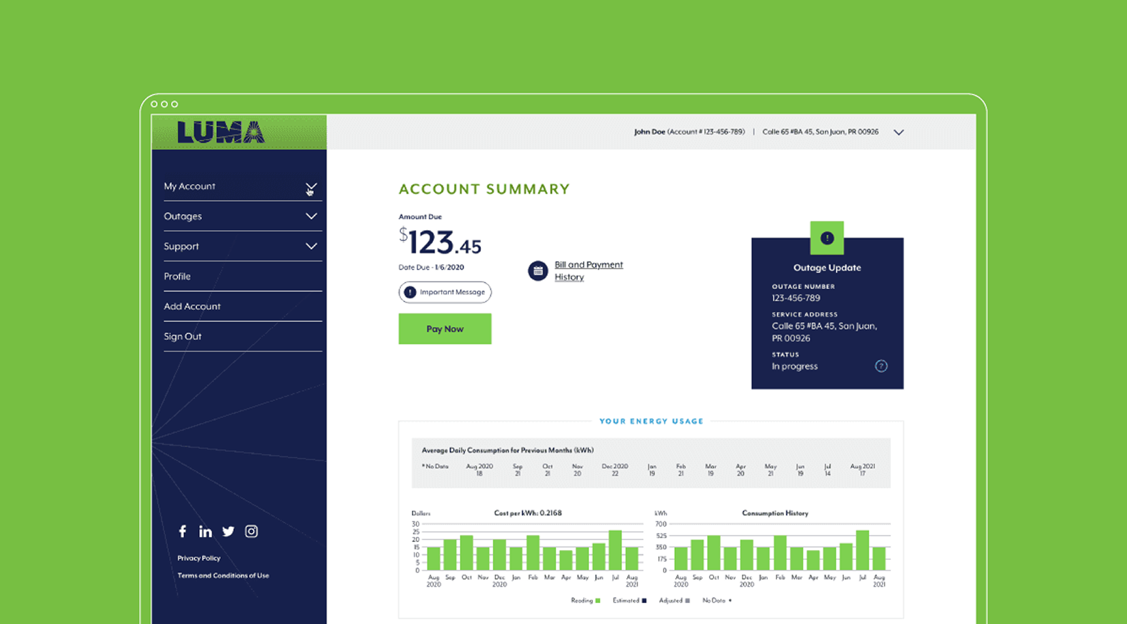
Task: Open the LinkedIn social icon
Action: pos(205,532)
